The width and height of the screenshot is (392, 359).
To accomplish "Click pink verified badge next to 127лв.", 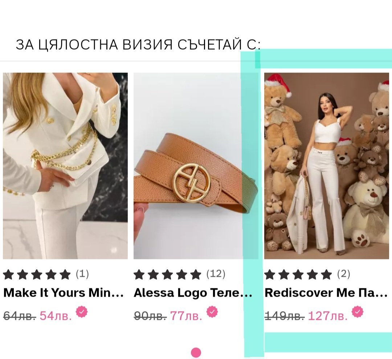I will pos(358,312).
